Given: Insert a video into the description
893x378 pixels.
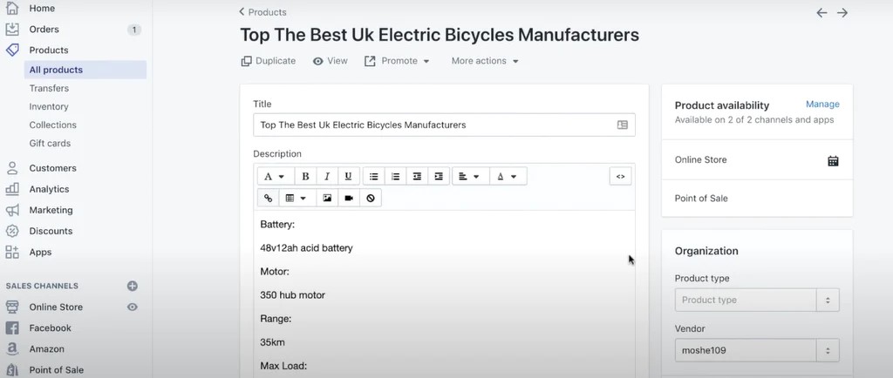Looking at the screenshot, I should [x=349, y=199].
